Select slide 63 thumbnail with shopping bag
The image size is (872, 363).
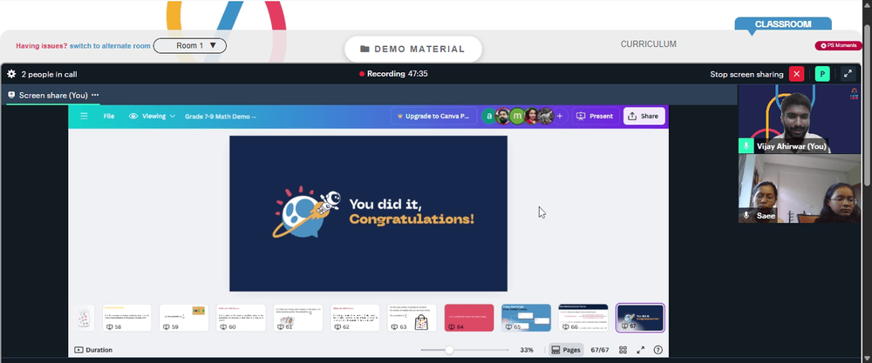tap(412, 318)
